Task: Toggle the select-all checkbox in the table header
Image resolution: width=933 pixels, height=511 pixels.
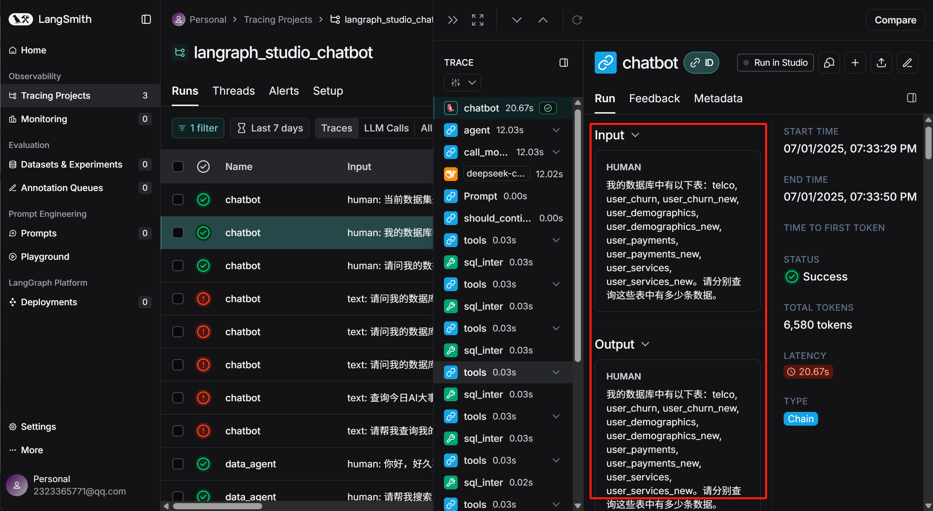Action: 178,167
